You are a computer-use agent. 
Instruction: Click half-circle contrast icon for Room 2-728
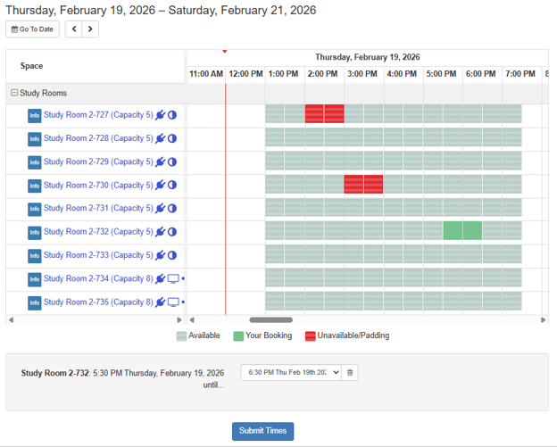click(x=172, y=138)
